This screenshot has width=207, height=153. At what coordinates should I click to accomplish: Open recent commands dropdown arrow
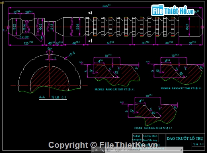pyautogui.click(x=112, y=150)
